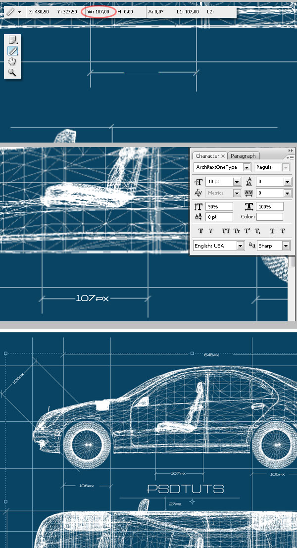Switch to the Paragraph tab

[x=243, y=156]
